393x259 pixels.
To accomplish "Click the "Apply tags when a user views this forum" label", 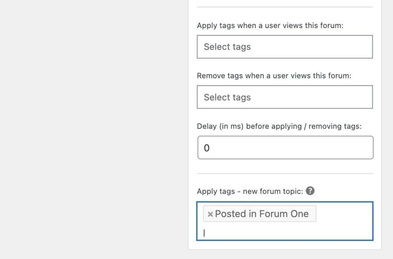I will 270,26.
